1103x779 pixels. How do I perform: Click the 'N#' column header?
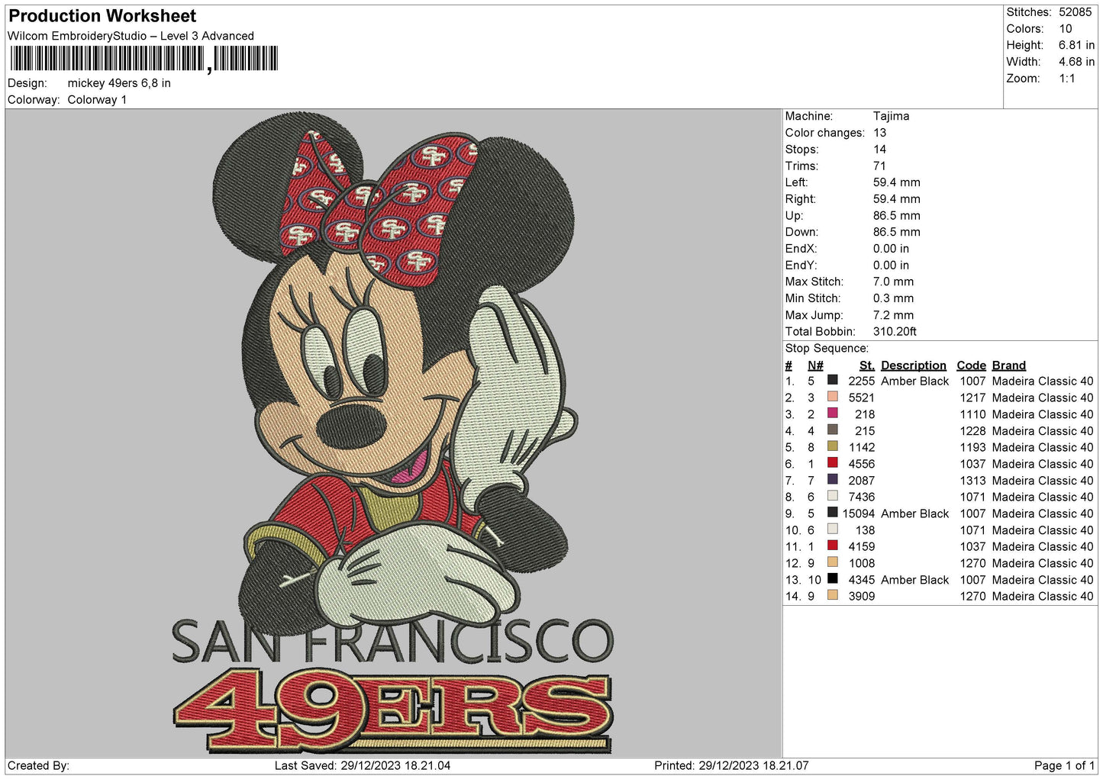tap(816, 365)
